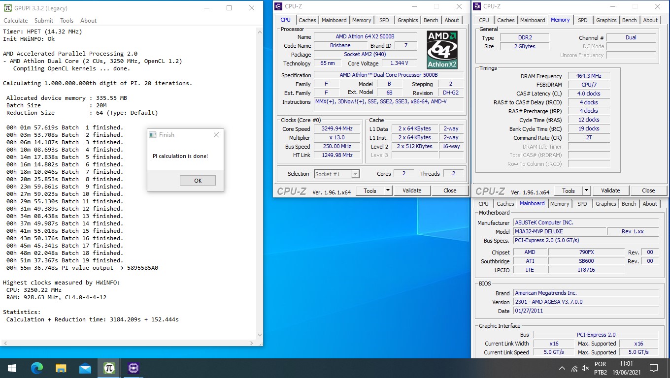Click the CPU Name field AMD Athlon 64 X2 5000B
670x378 pixels.
(x=365, y=36)
